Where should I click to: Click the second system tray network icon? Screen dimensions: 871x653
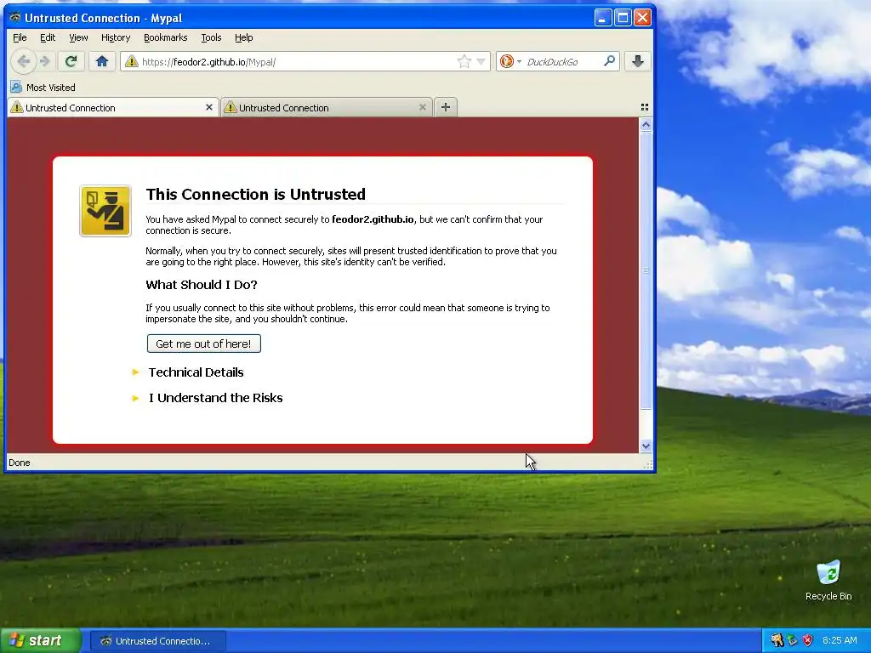click(x=793, y=640)
